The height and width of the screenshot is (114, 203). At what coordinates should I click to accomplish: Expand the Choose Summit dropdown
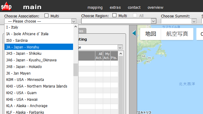pyautogui.click(x=194, y=21)
